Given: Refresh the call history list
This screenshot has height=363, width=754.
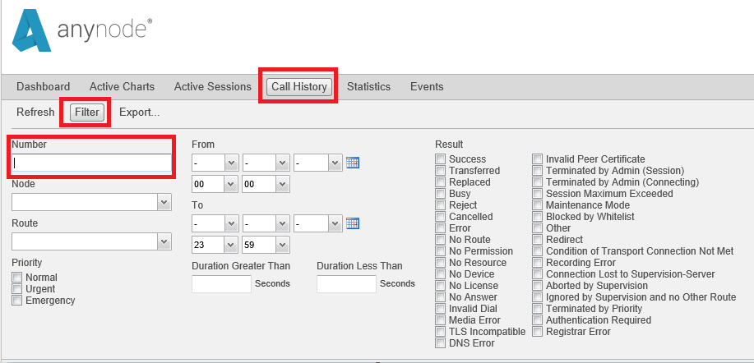Looking at the screenshot, I should (35, 113).
